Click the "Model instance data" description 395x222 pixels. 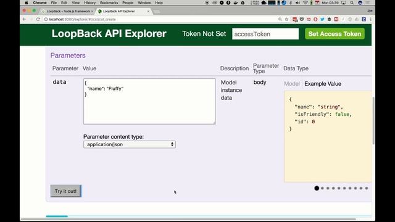(x=231, y=90)
